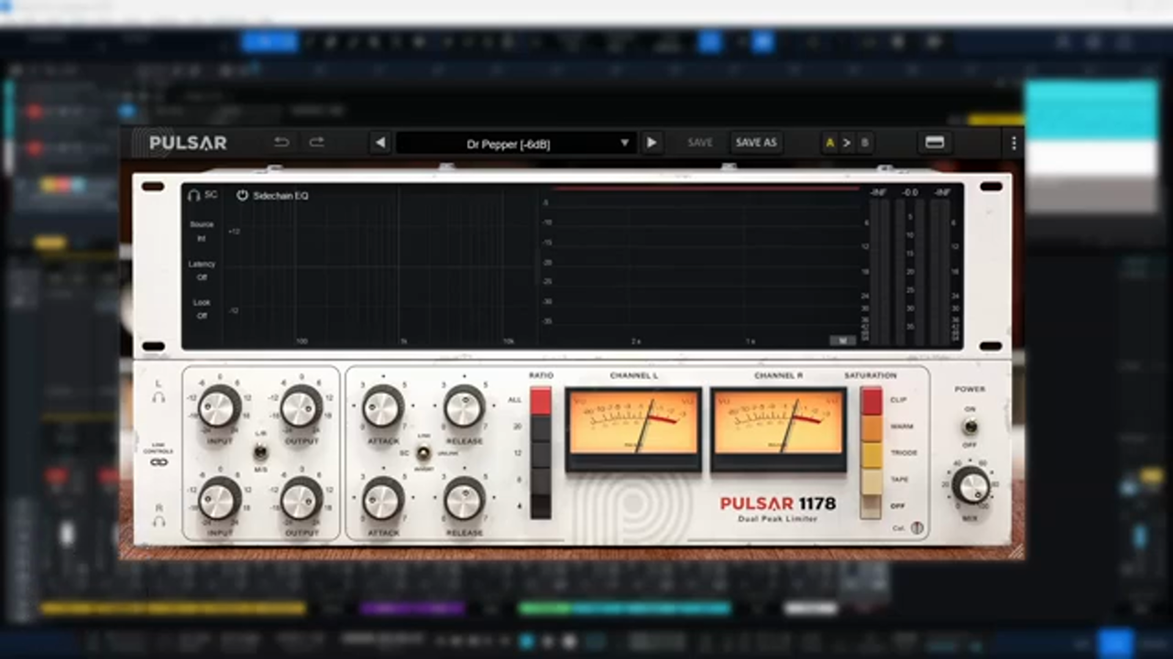Toggle the Link Controls chain icon
This screenshot has height=659, width=1173.
click(x=159, y=463)
